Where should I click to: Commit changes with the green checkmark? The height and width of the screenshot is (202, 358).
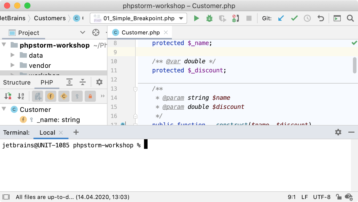(x=294, y=18)
